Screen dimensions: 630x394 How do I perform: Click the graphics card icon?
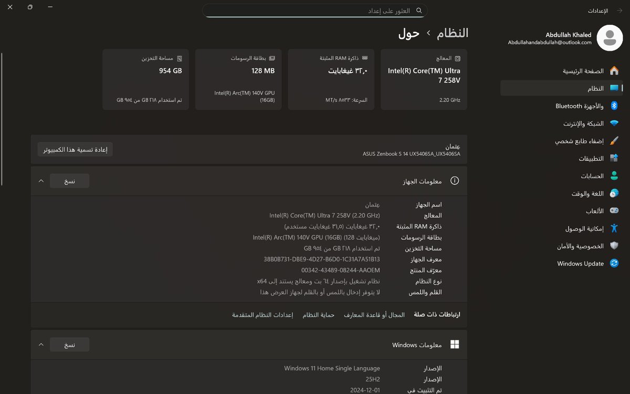pyautogui.click(x=272, y=58)
